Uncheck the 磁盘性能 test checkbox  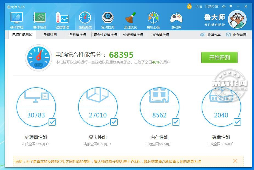pos(237,122)
